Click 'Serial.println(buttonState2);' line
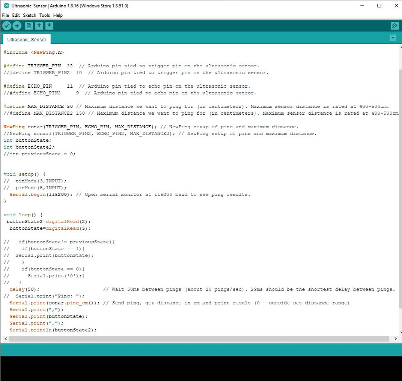 (53, 330)
